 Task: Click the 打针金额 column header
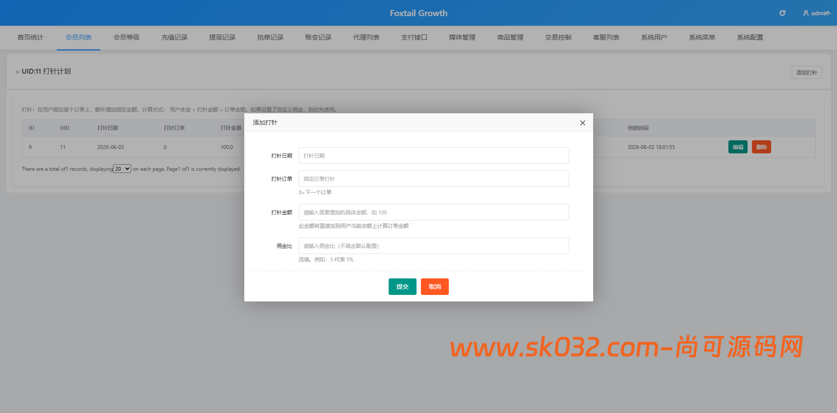[231, 128]
